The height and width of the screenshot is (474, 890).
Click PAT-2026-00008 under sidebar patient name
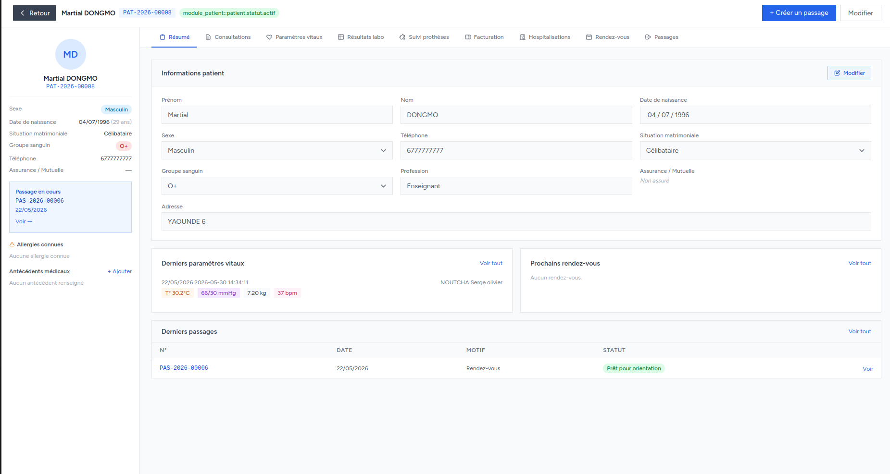[x=70, y=86]
